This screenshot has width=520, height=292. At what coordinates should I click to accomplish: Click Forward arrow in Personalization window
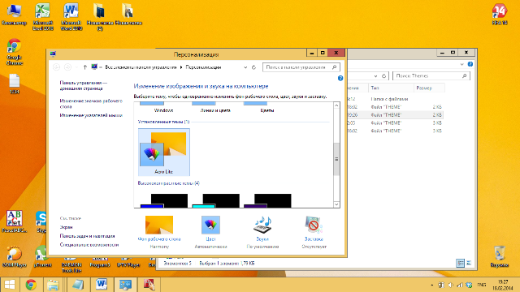click(x=67, y=67)
